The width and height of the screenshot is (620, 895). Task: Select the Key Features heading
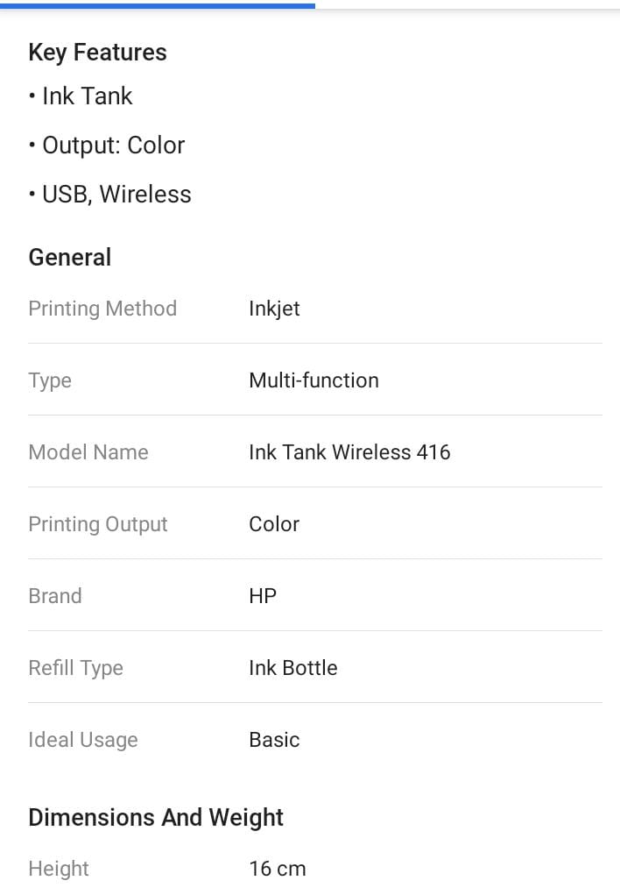[97, 53]
